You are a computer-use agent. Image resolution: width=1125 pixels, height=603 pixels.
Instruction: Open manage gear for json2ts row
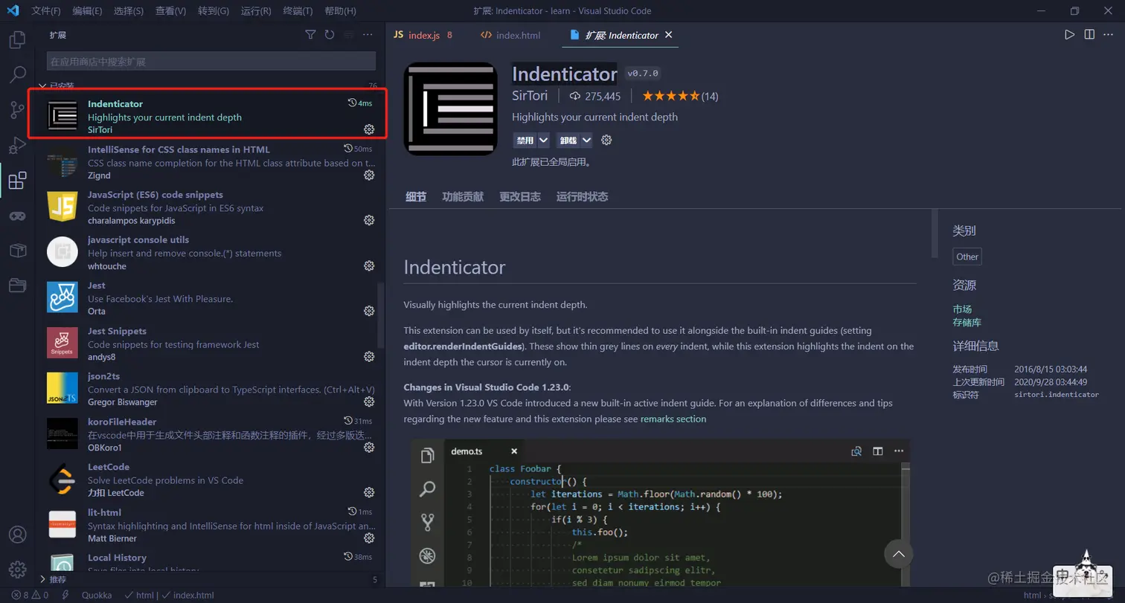click(369, 402)
